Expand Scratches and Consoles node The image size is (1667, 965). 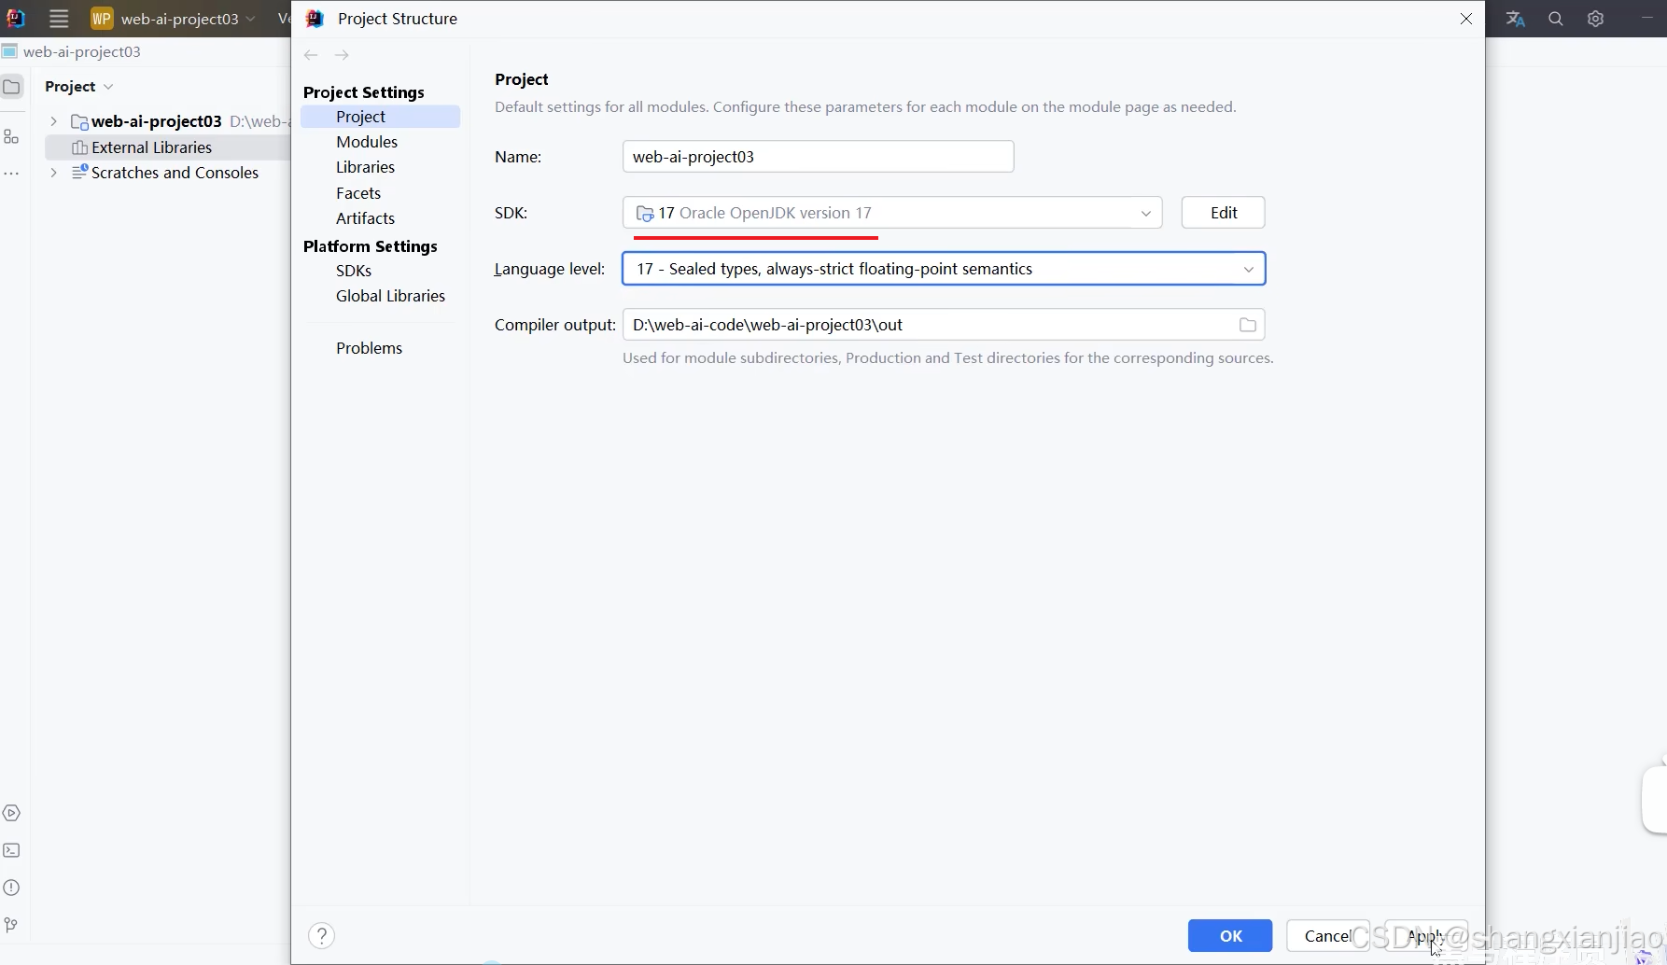(53, 173)
